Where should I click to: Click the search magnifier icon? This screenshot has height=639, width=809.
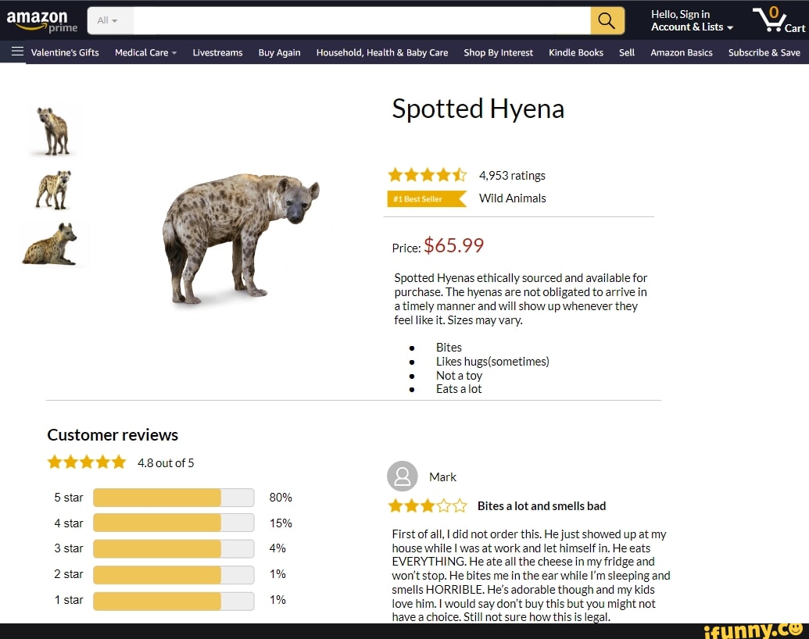[x=607, y=20]
